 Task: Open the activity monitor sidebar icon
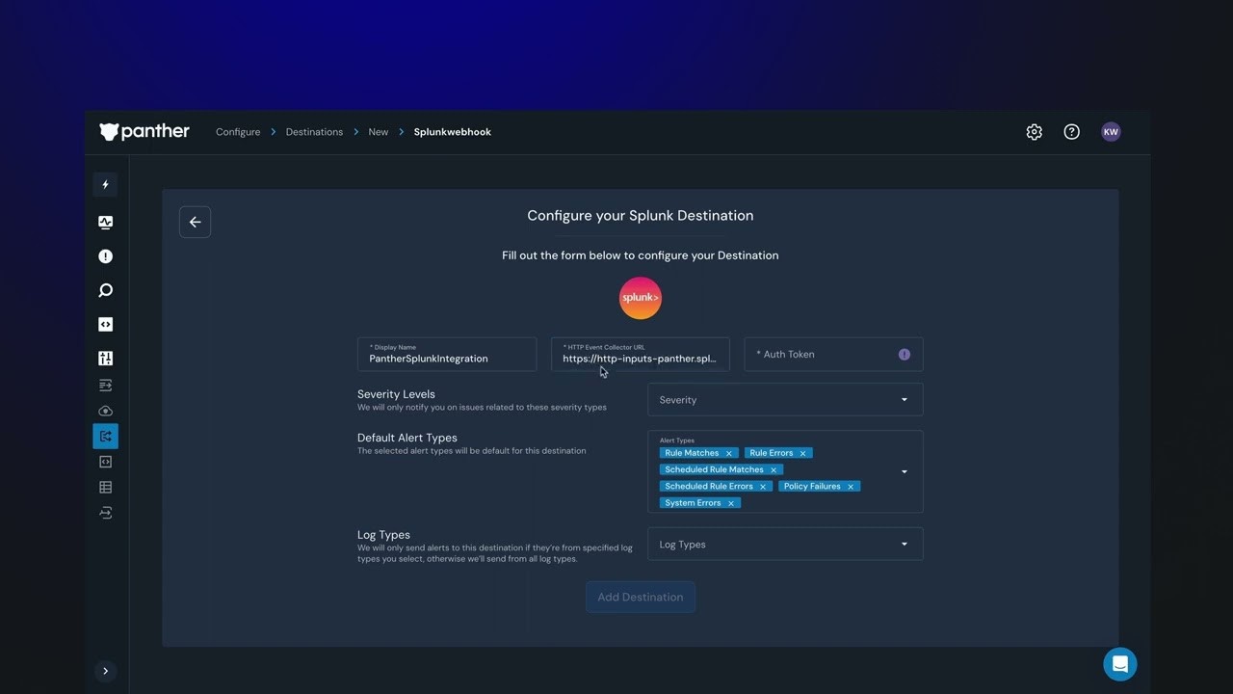coord(106,223)
